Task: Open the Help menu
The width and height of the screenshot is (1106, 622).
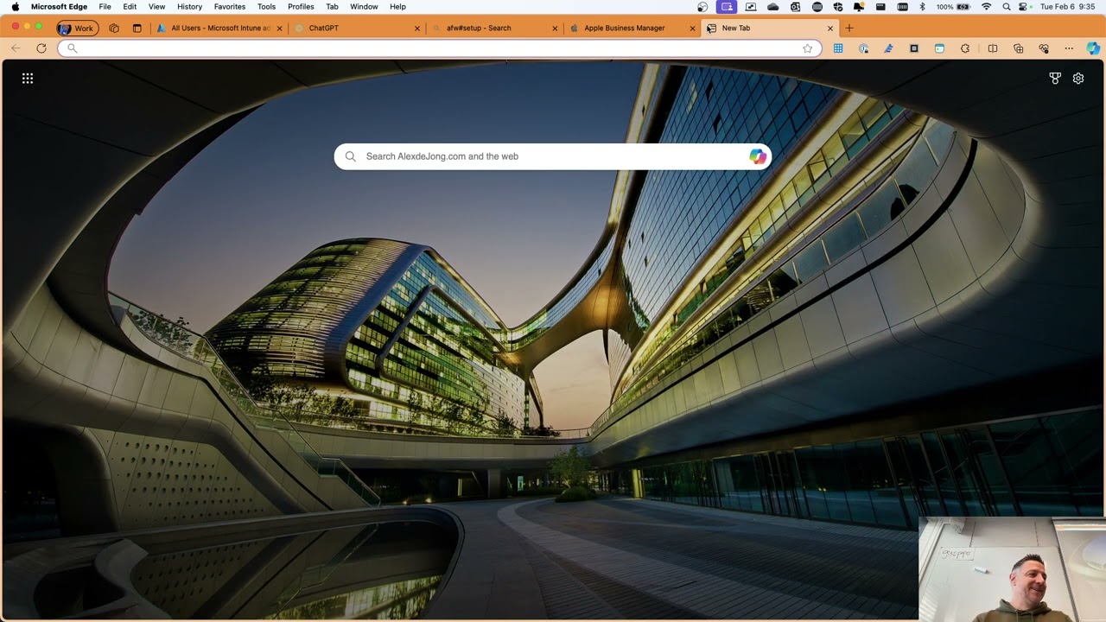Action: coord(397,7)
